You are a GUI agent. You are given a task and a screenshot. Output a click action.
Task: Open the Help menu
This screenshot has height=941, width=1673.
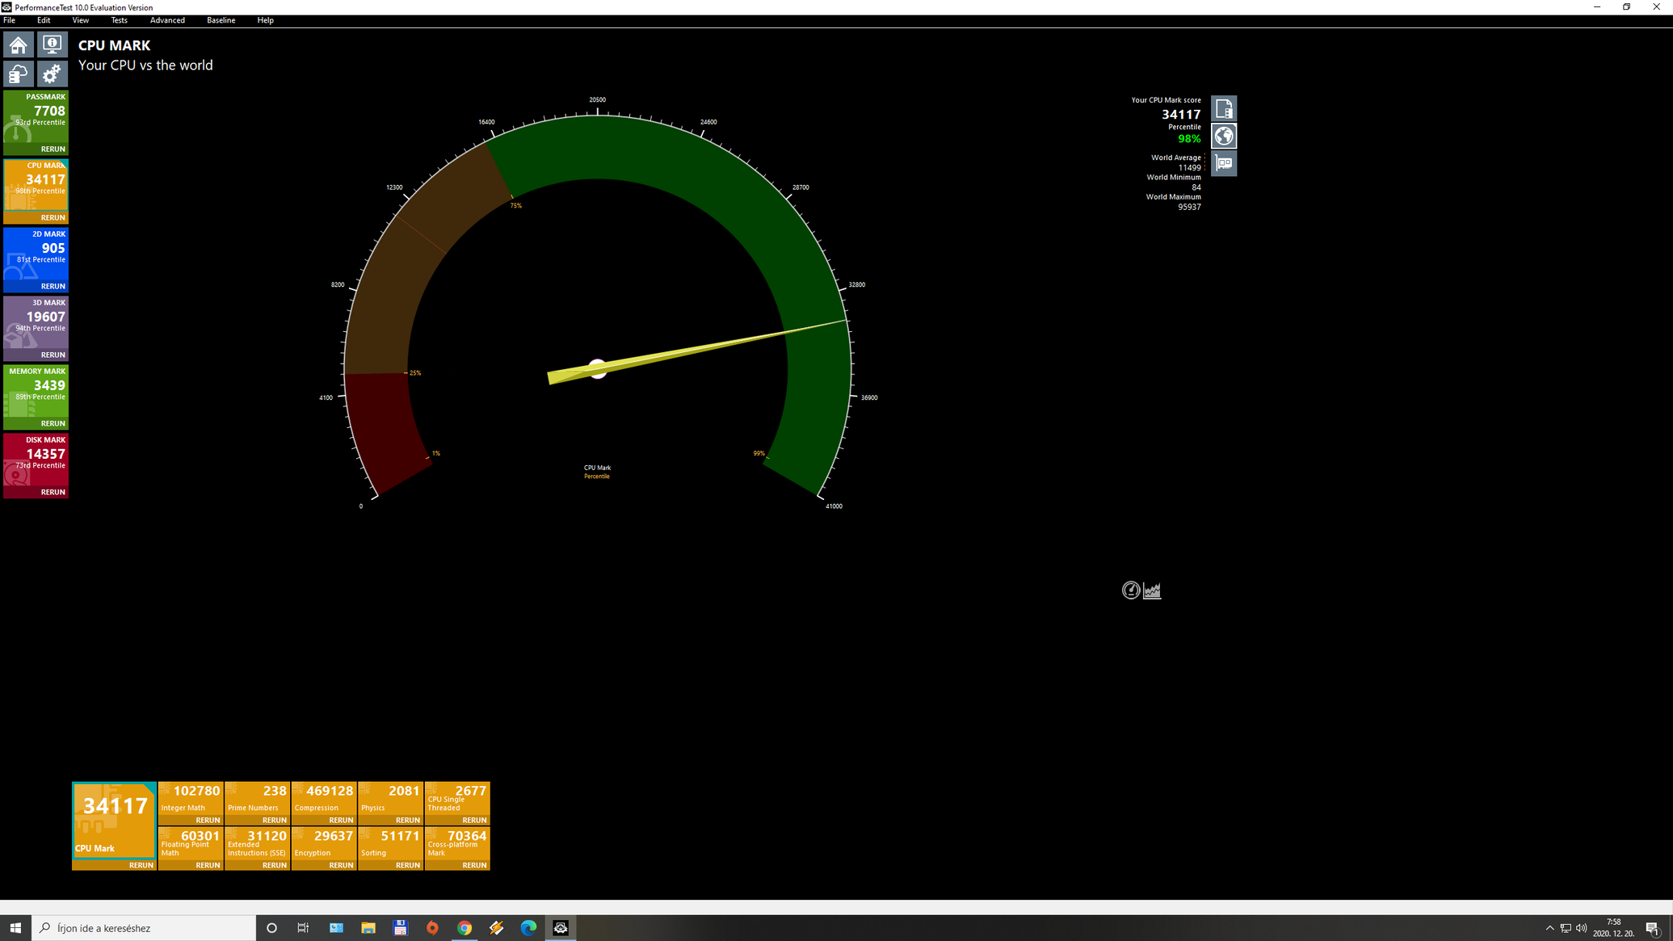click(265, 20)
